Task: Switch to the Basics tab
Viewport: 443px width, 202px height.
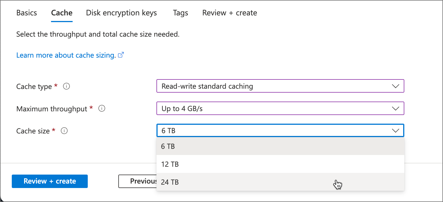Action: tap(26, 13)
